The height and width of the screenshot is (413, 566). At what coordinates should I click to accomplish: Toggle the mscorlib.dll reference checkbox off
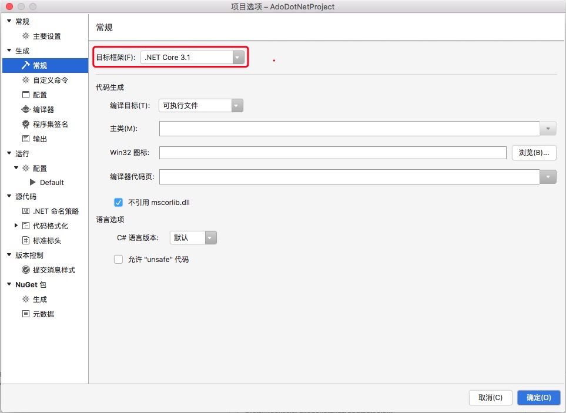pos(118,202)
